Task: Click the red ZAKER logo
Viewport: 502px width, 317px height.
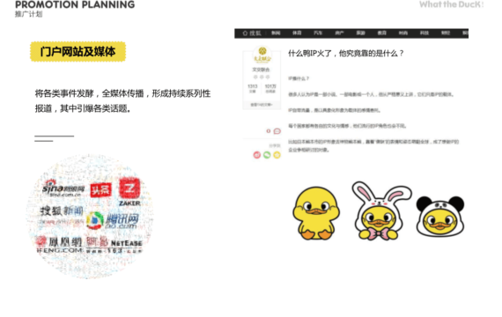Action: pyautogui.click(x=129, y=192)
